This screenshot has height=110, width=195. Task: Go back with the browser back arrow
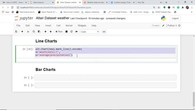[3, 7]
